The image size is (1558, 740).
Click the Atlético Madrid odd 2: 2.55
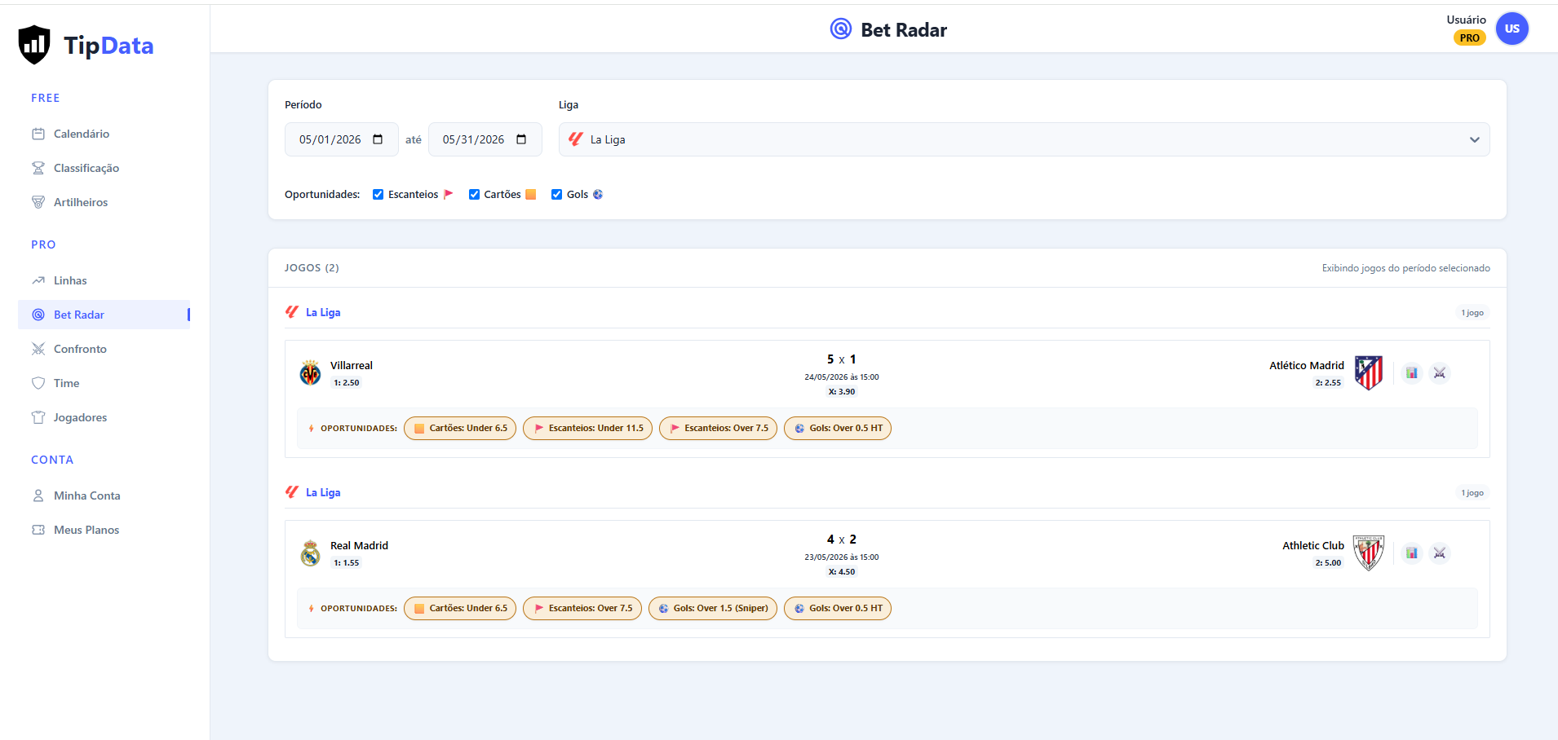(x=1328, y=382)
